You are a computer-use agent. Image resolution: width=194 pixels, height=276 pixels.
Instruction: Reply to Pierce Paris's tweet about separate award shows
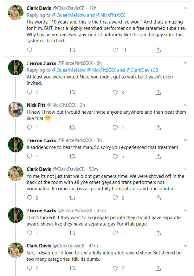coord(29,233)
